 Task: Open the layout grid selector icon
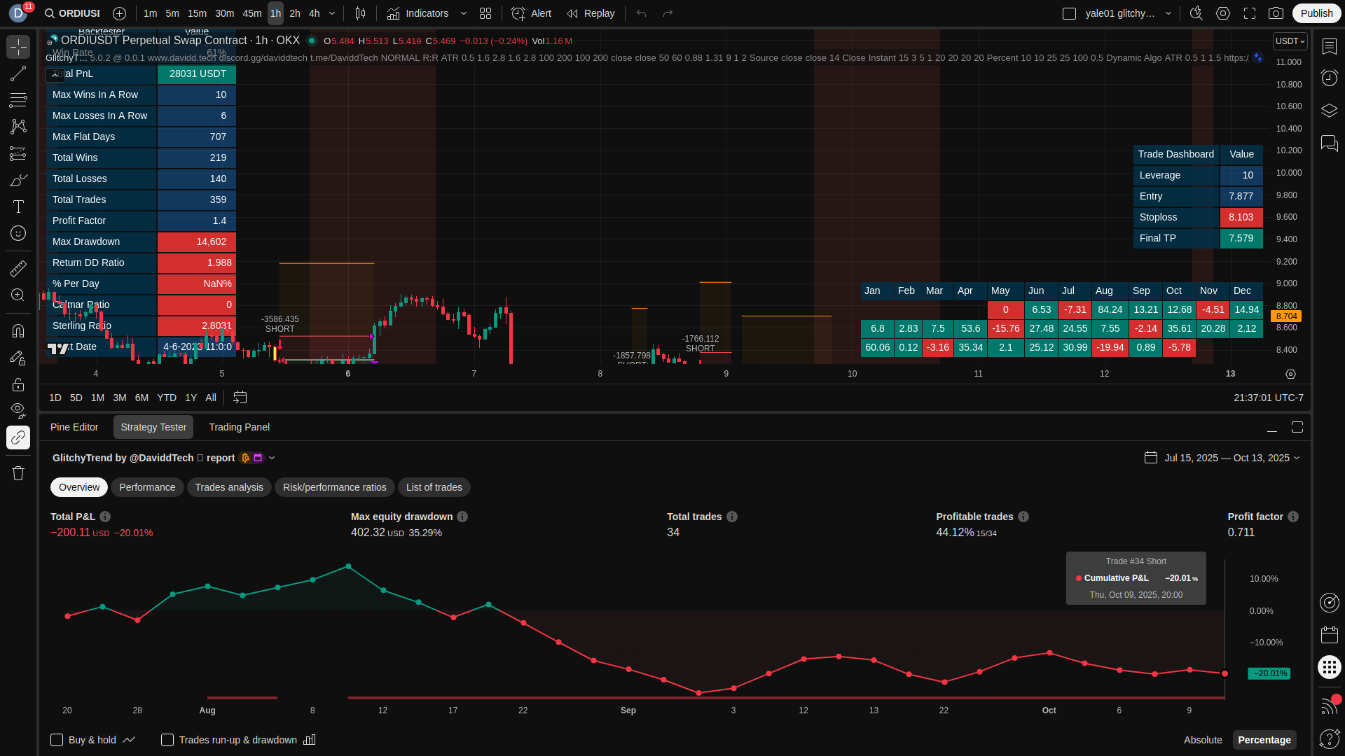pos(485,13)
